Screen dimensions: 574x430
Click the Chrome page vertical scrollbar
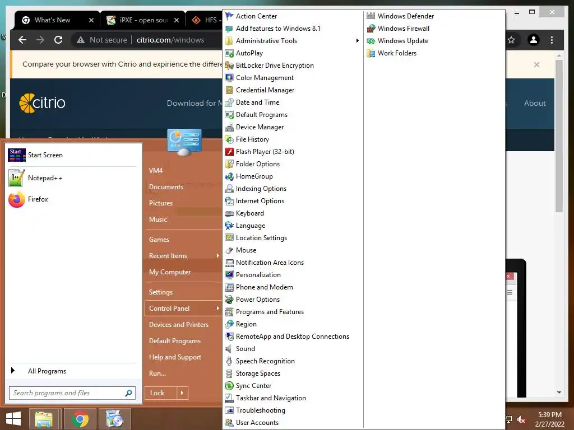point(559,135)
